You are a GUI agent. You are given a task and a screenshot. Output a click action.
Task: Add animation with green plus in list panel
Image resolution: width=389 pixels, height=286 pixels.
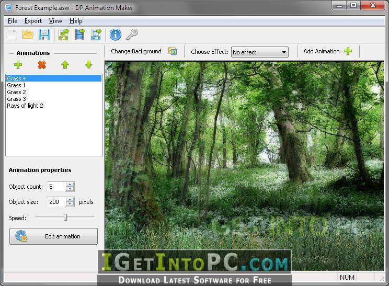coord(18,65)
